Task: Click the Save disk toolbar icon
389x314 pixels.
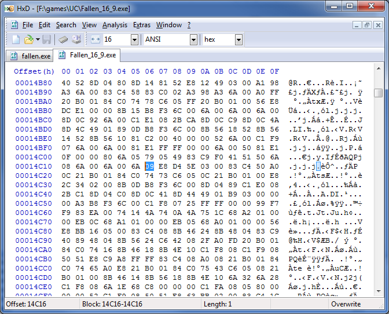Action: coord(47,39)
